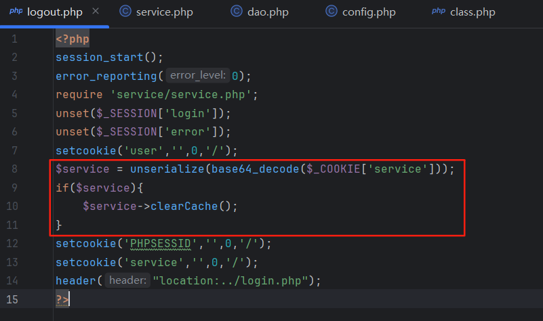Click line number 8 in gutter
This screenshot has height=321, width=543.
tap(14, 169)
